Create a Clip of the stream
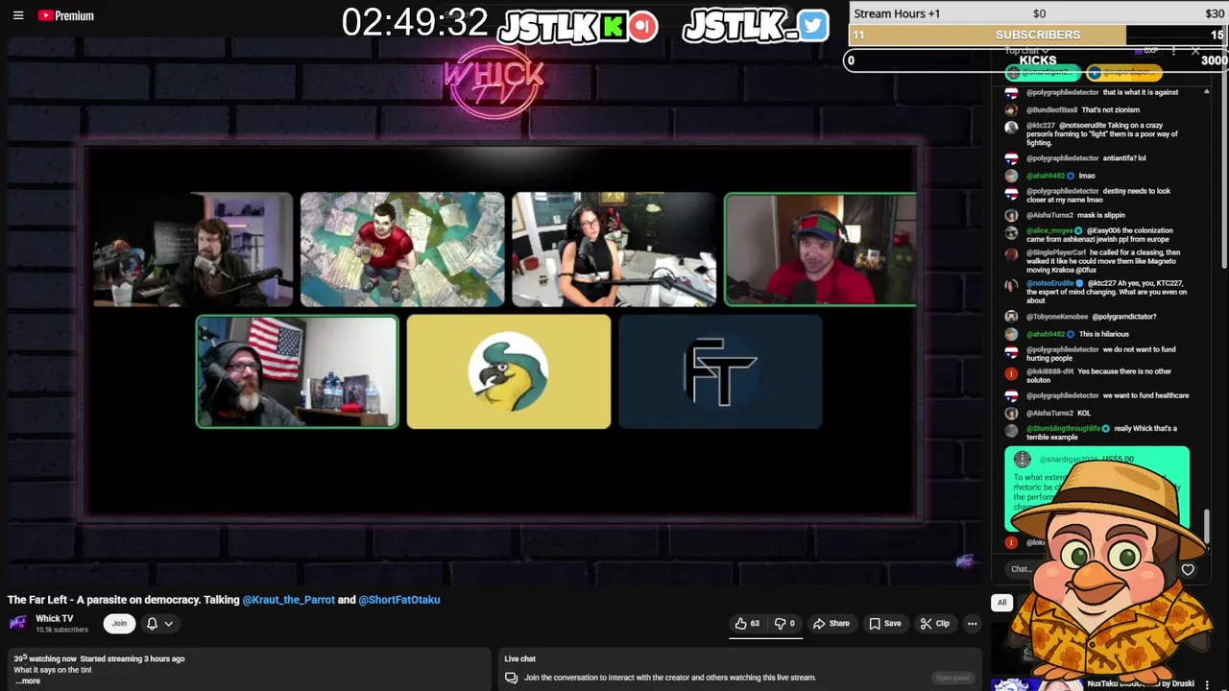 pyautogui.click(x=934, y=624)
